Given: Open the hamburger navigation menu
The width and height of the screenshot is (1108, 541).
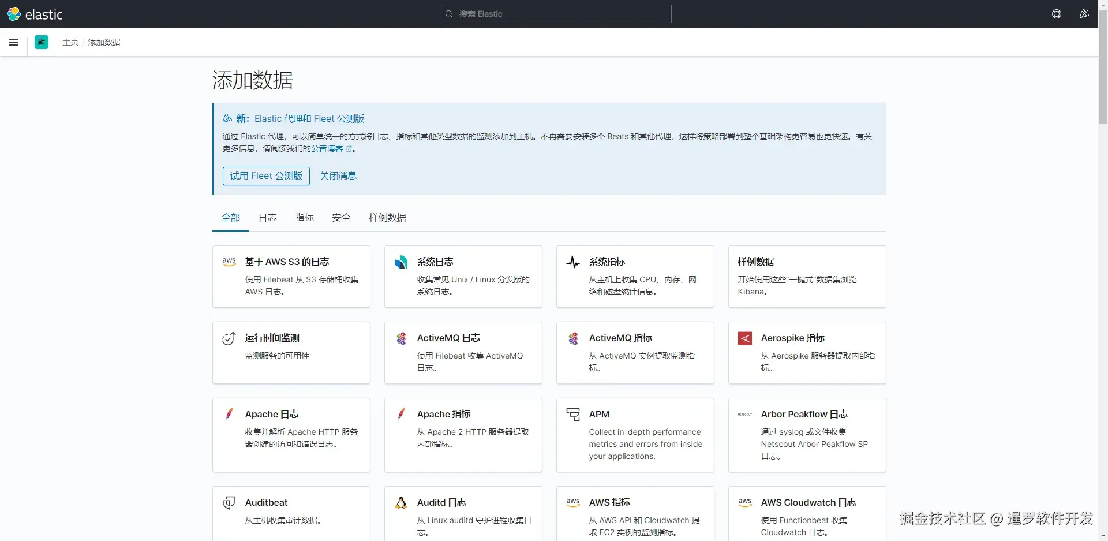Looking at the screenshot, I should 14,42.
